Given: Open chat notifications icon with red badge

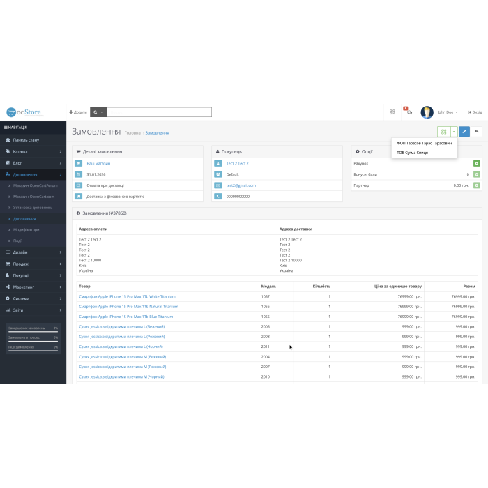Looking at the screenshot, I should [x=408, y=111].
